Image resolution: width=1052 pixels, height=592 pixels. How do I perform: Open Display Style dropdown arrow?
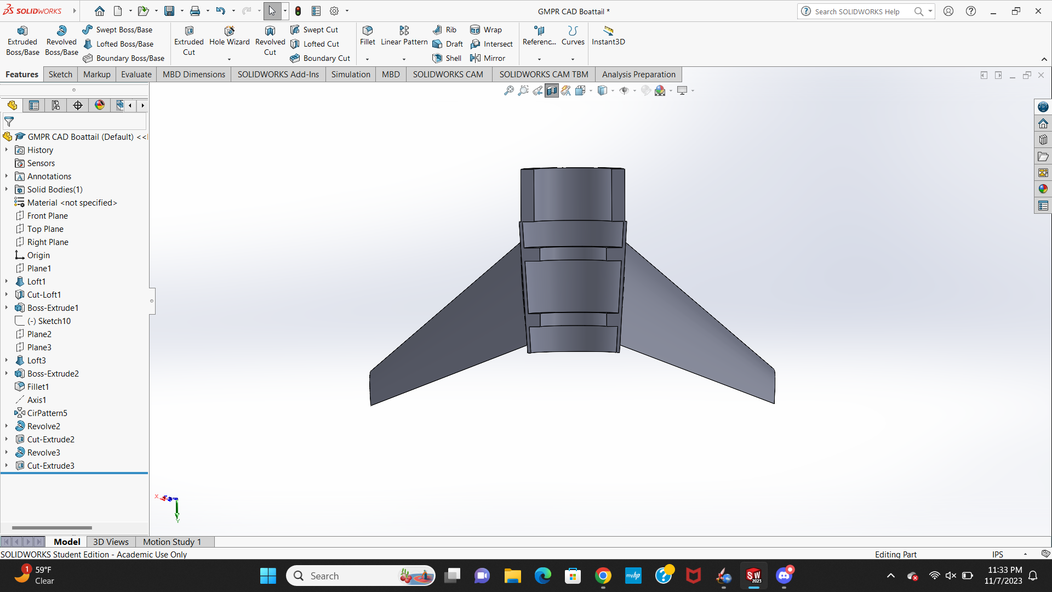click(613, 90)
